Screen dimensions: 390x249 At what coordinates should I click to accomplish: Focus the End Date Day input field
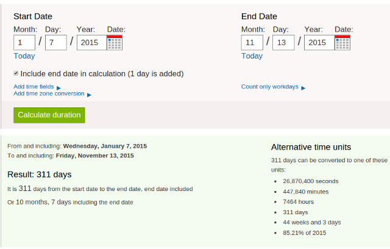coord(283,42)
